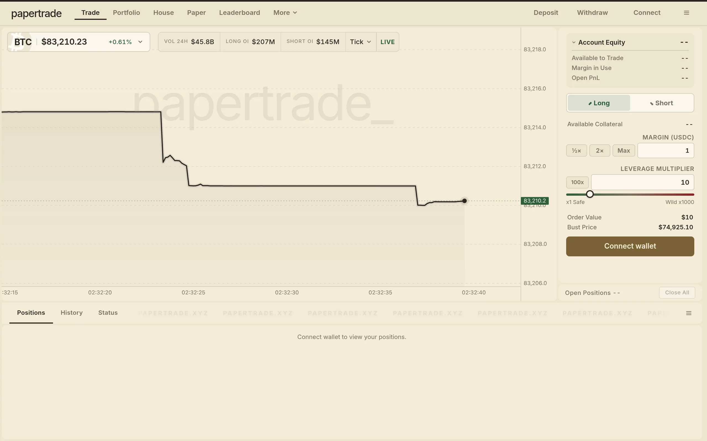Click the Order Value $10 amount
The height and width of the screenshot is (441, 707).
(x=687, y=217)
